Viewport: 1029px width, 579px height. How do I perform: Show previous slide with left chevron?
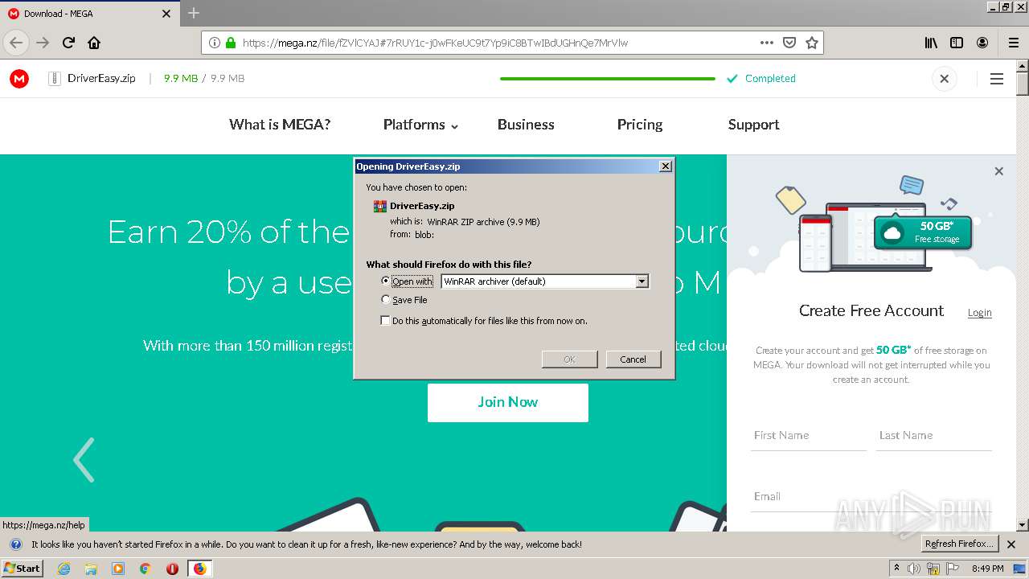(x=84, y=460)
